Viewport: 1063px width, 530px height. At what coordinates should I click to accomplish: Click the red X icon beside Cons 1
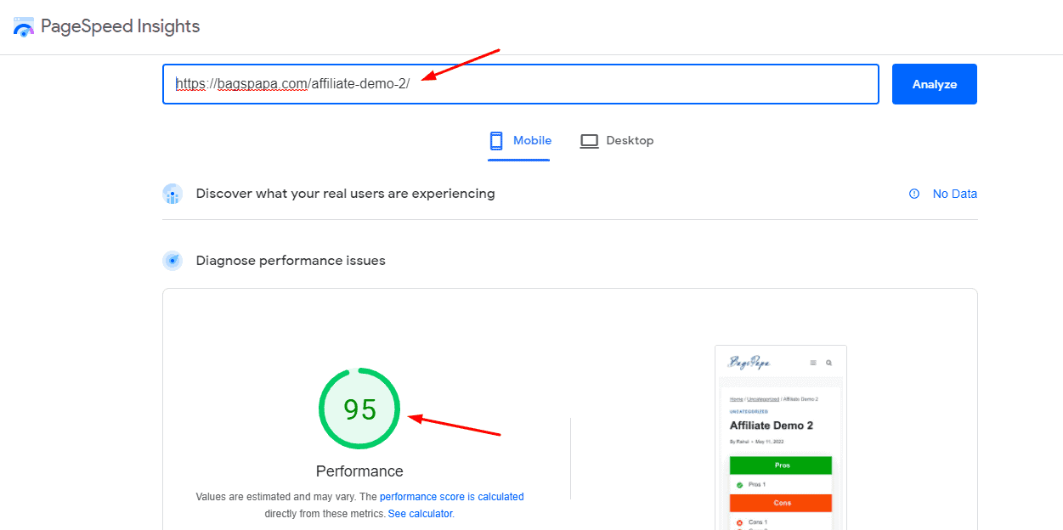pos(739,522)
